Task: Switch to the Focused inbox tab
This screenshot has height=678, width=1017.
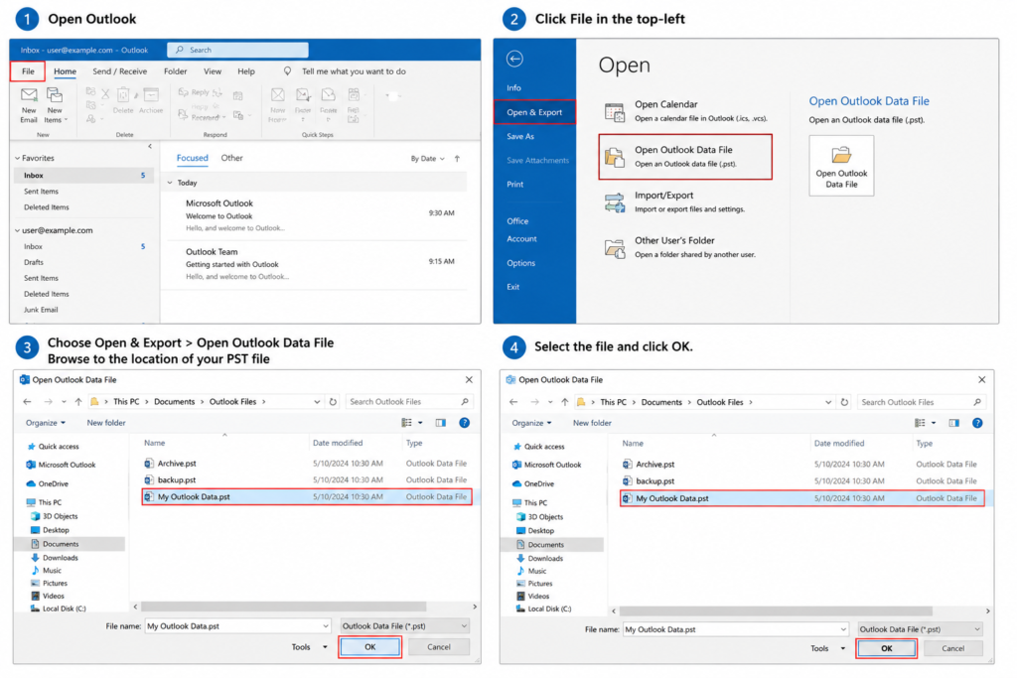Action: [192, 158]
